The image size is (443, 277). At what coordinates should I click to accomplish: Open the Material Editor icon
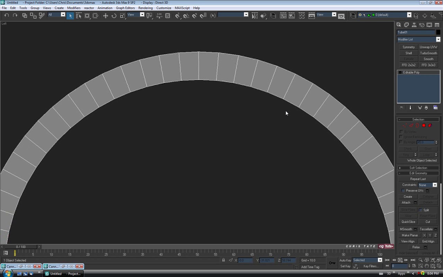[x=301, y=16]
